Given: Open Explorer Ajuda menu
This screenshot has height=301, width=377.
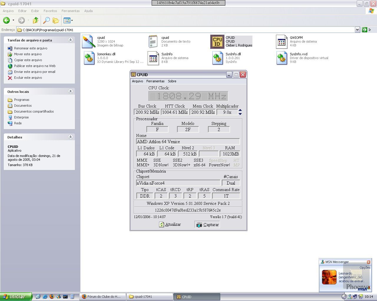Looking at the screenshot, I should [x=88, y=11].
